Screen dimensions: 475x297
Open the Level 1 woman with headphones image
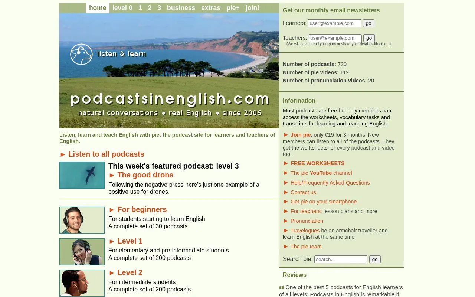(x=82, y=252)
